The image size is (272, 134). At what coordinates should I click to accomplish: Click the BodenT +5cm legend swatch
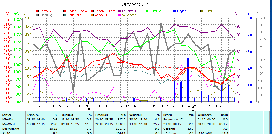click(65, 11)
